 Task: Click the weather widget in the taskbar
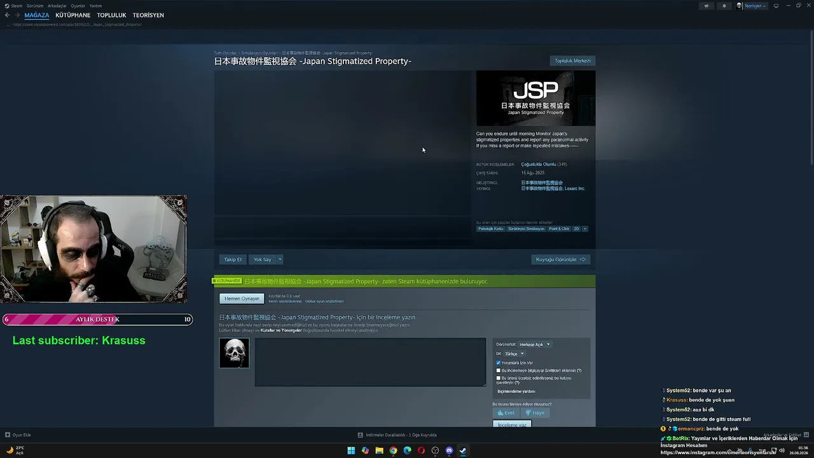pos(15,450)
